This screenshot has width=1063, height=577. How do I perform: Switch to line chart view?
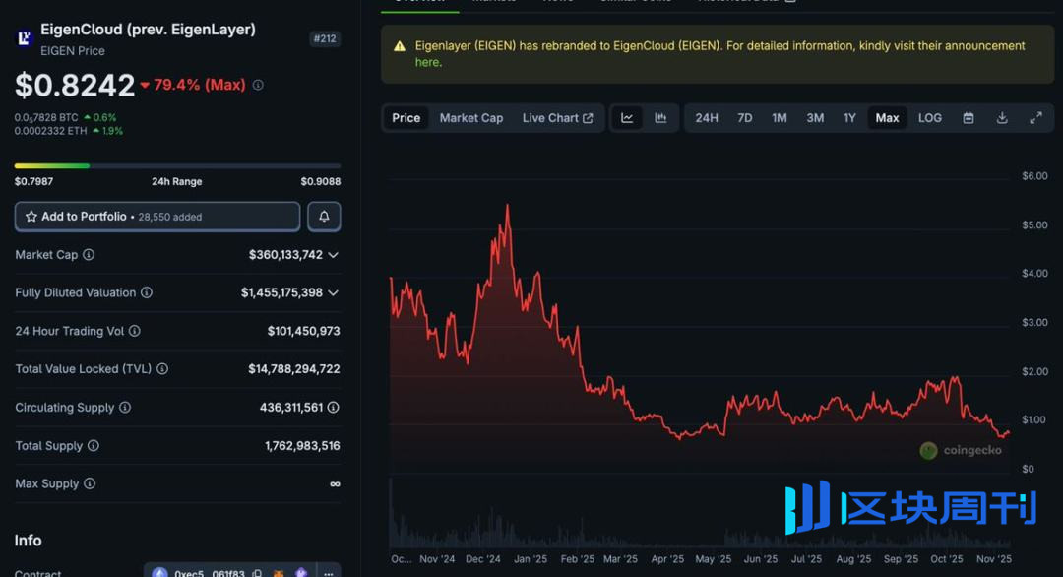627,118
